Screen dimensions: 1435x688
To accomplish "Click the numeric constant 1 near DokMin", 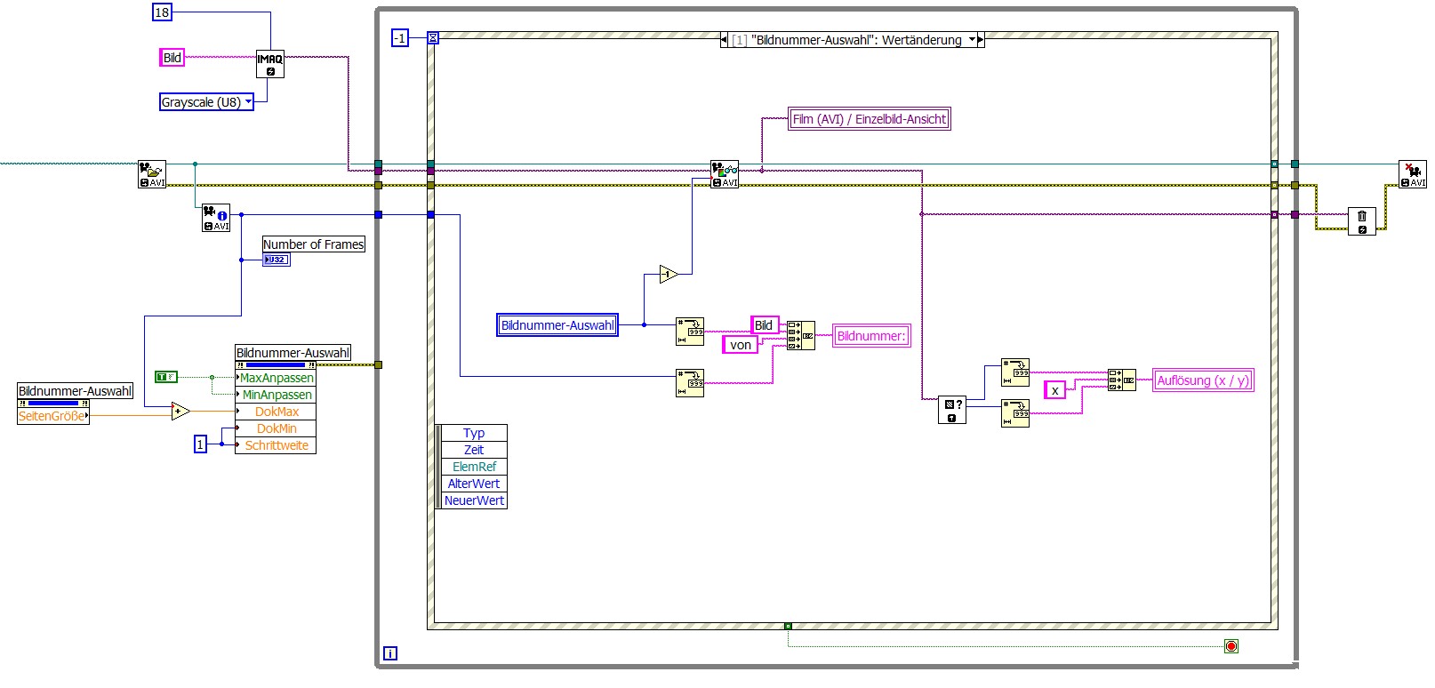I will 200,444.
